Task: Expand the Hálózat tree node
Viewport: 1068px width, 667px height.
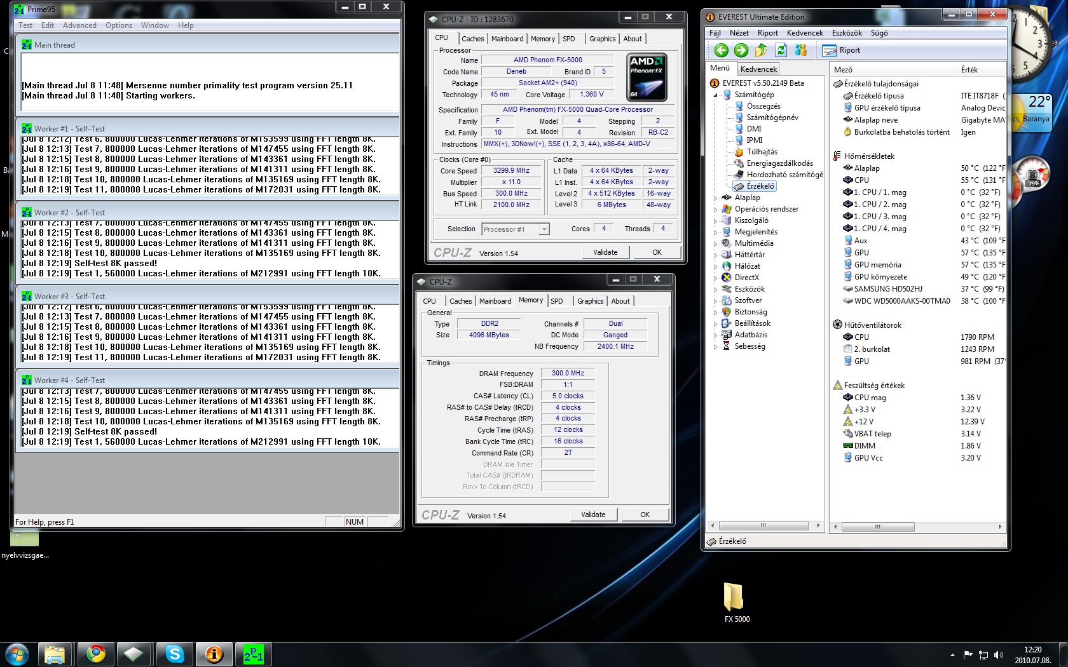Action: click(x=715, y=267)
